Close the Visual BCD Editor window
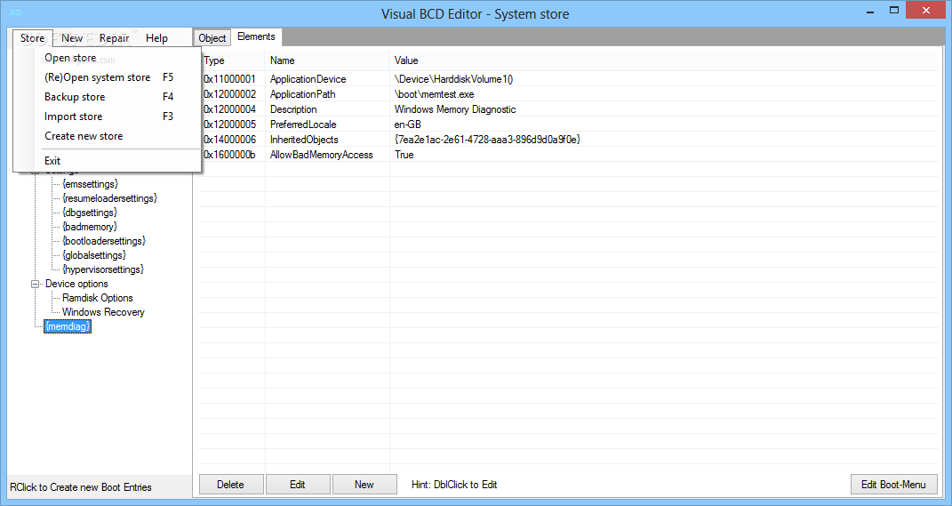Viewport: 952px width, 506px height. [926, 11]
